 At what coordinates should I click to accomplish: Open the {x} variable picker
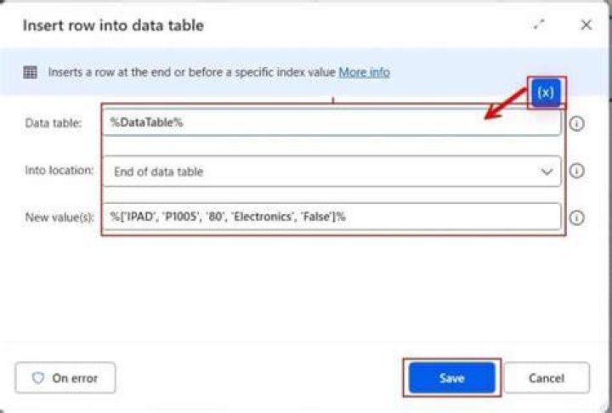546,93
